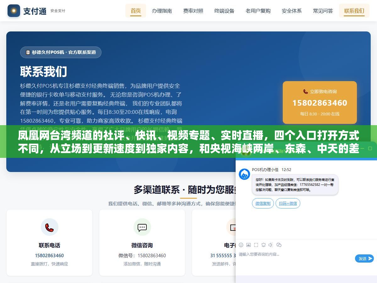The image size is (377, 283).
Task: Click the orange 立即致电咨询 call card
Action: coord(320,103)
